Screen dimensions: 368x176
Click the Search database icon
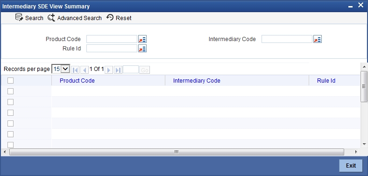[19, 17]
